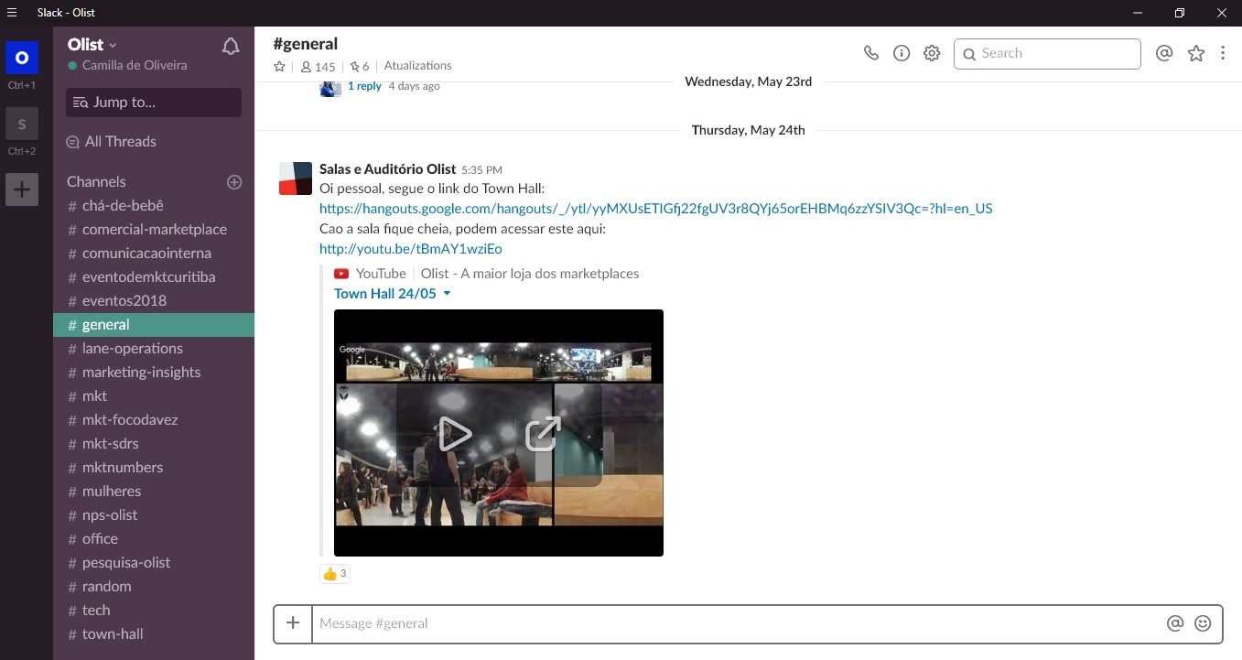The image size is (1242, 660).
Task: Show mentions and reactions activity
Action: (1164, 53)
